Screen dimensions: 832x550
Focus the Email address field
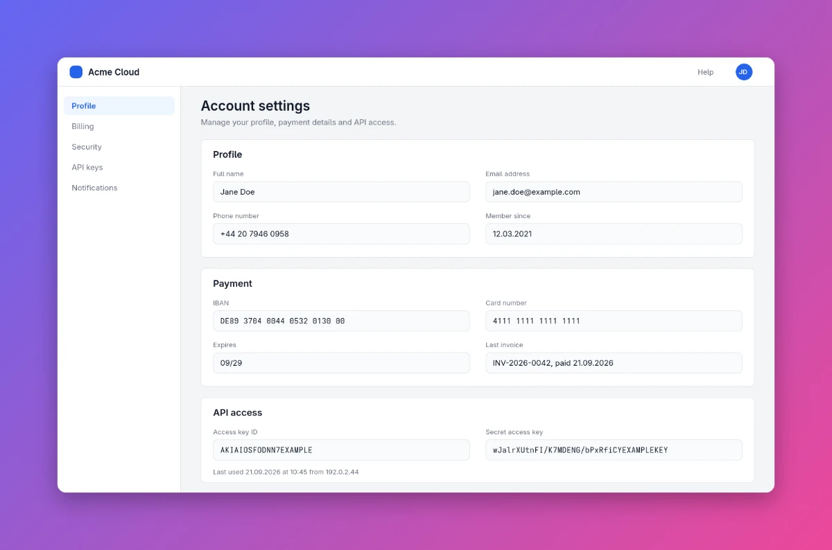click(x=614, y=192)
